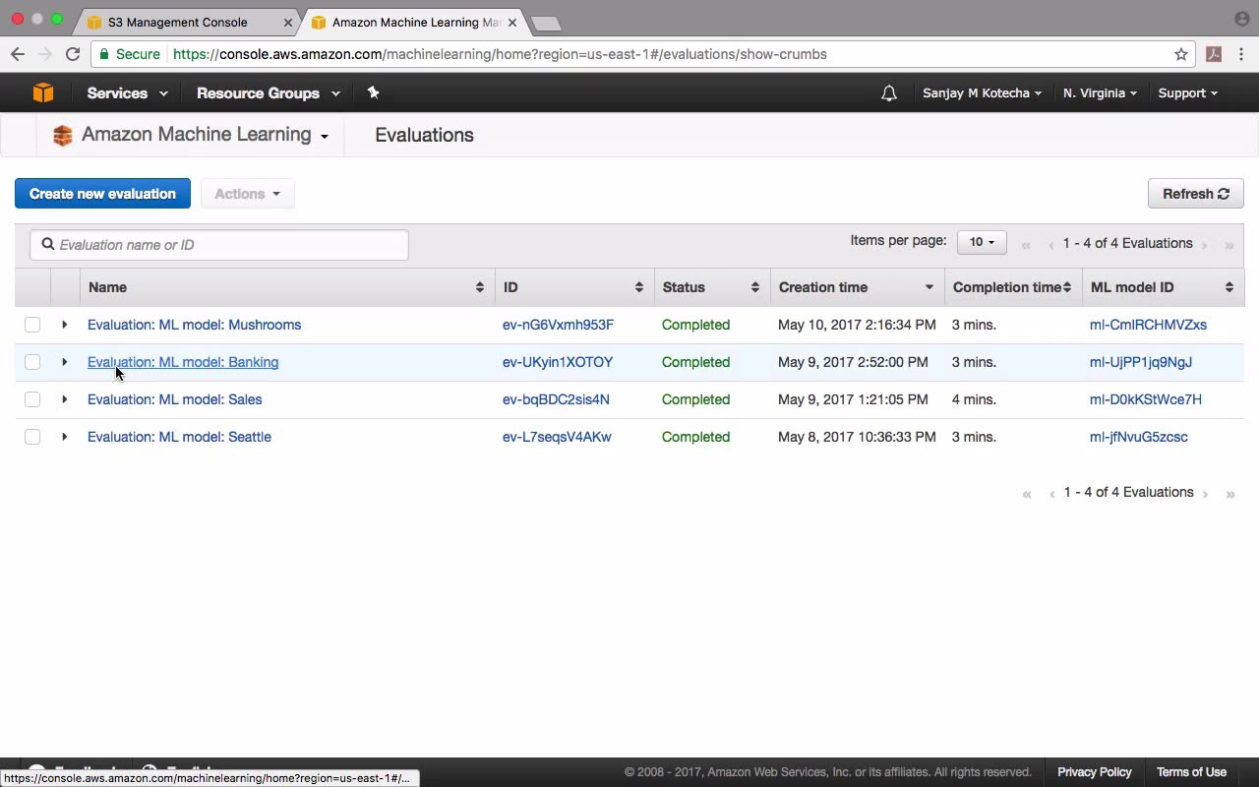Open evaluation ID ev-nG6Vxmh953F

[558, 325]
